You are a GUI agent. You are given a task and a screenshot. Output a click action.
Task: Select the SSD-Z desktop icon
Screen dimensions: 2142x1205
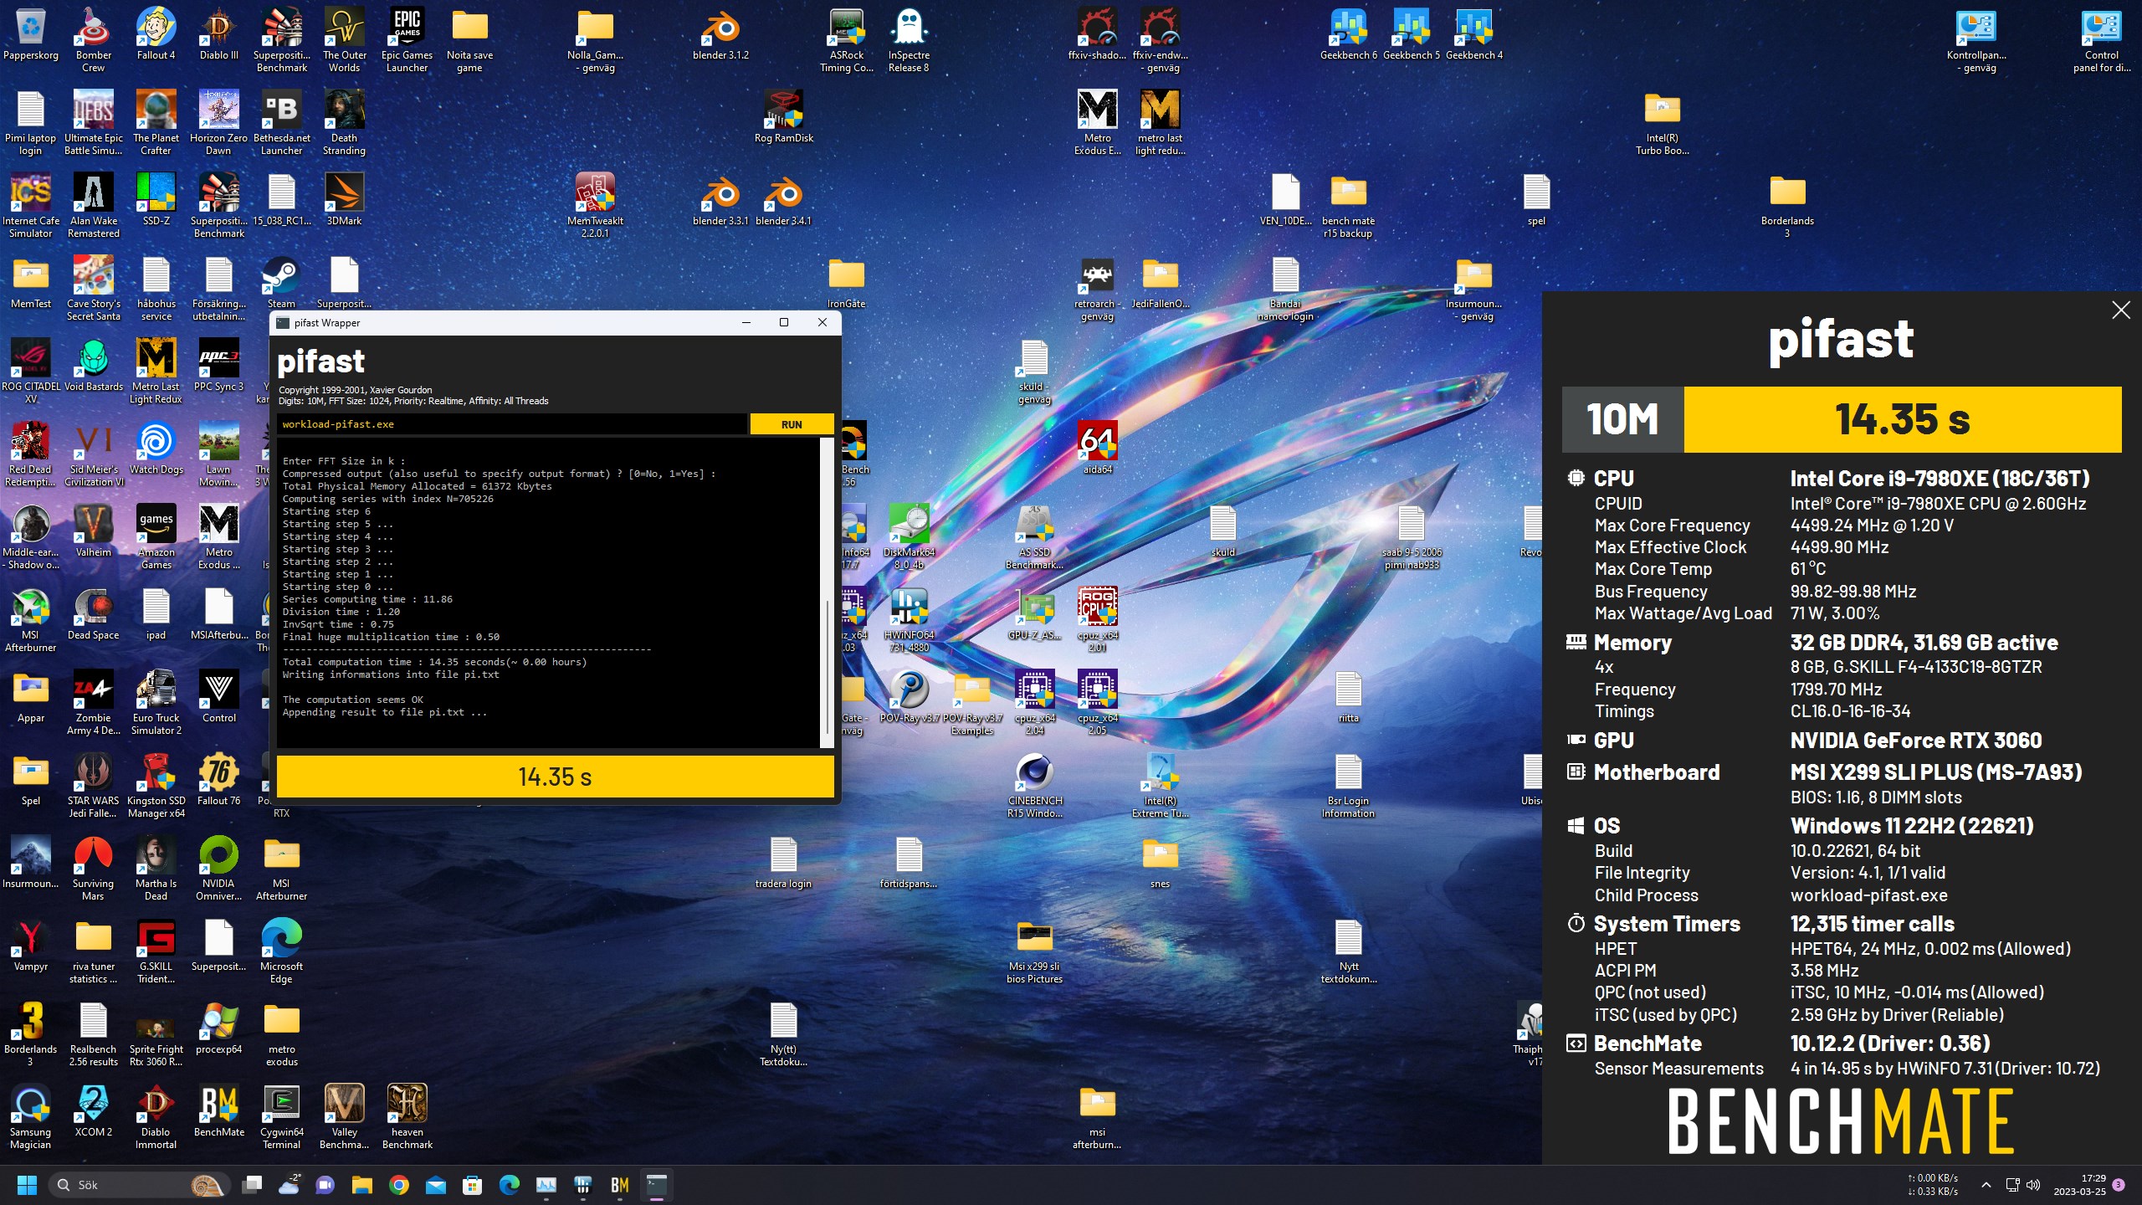(x=156, y=201)
